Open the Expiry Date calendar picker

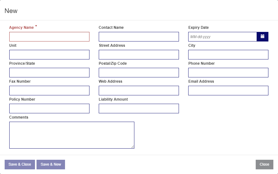[x=263, y=37]
